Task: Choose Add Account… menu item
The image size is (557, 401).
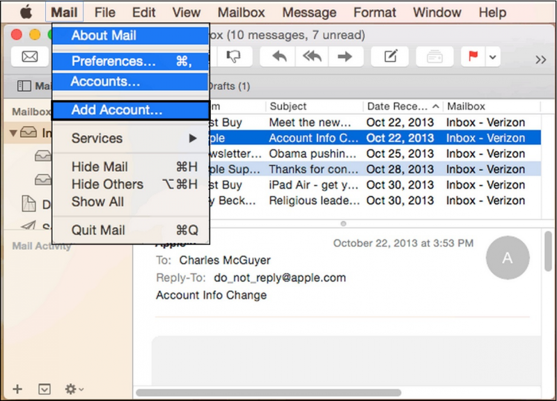Action: (130, 110)
